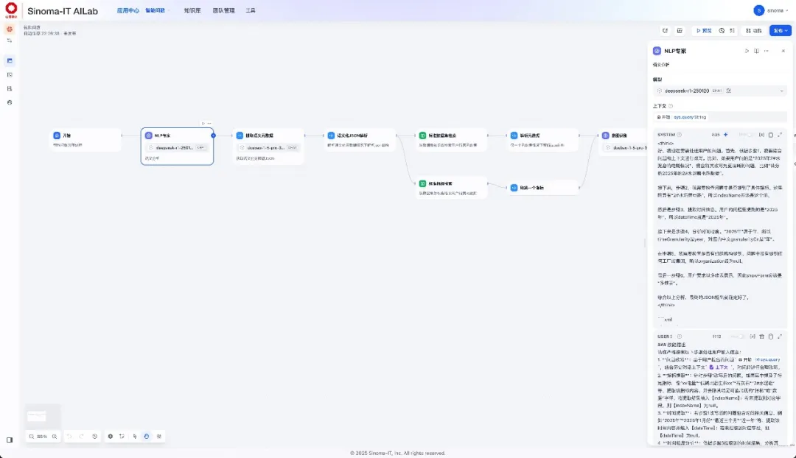The image size is (796, 458).
Task: Select the pointer mode cursor icon
Action: (135, 436)
